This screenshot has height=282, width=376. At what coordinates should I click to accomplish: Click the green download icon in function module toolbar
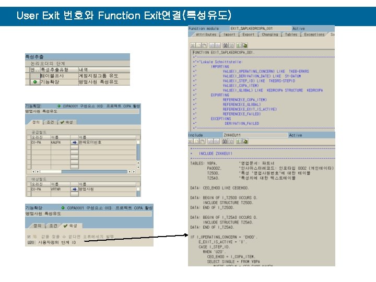(x=245, y=45)
